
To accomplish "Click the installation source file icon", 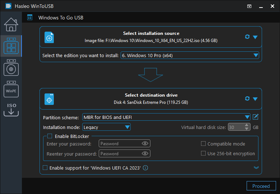I will pyautogui.click(x=49, y=37).
